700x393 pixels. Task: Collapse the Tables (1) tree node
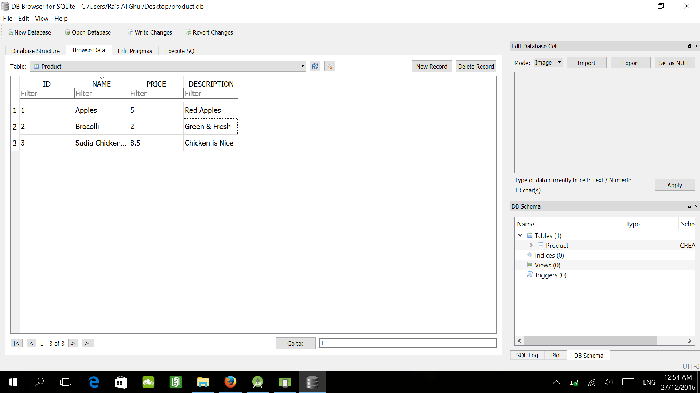(520, 235)
